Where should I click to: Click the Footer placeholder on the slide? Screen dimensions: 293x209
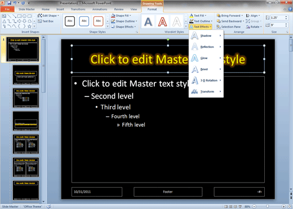[x=168, y=192]
